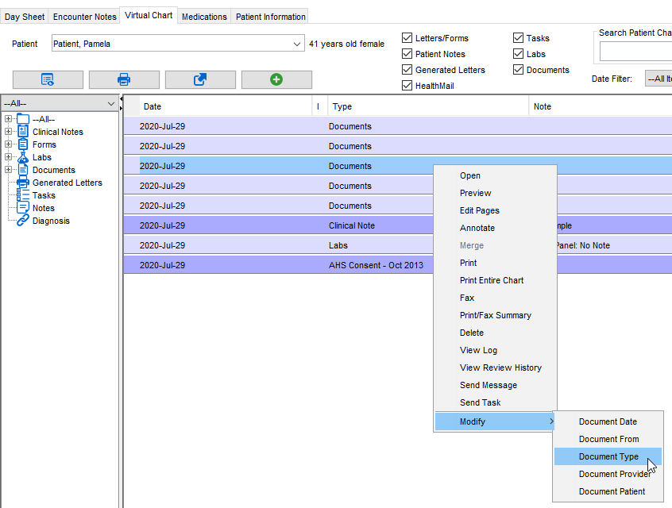The image size is (672, 508).
Task: Click the green plus add button
Action: [x=276, y=79]
